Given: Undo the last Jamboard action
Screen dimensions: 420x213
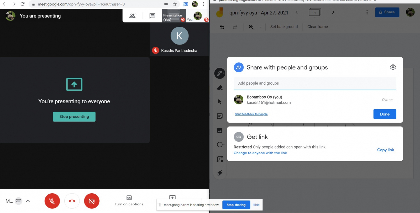Looking at the screenshot, I should [222, 27].
